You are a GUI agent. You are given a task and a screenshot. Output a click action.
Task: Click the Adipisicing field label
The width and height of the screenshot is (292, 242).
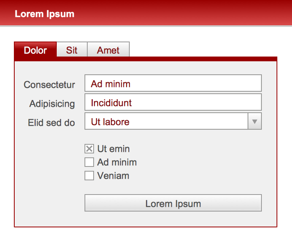[52, 104]
